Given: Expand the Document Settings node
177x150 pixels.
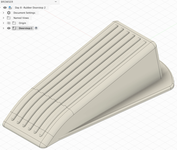Looking at the screenshot, I should click(x=3, y=13).
